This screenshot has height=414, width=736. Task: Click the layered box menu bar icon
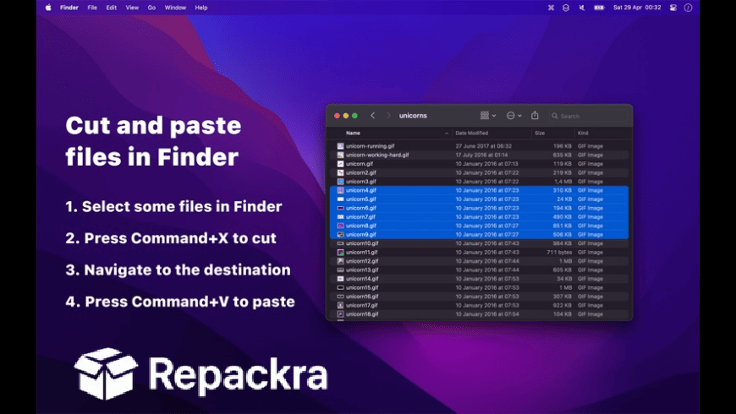(566, 8)
